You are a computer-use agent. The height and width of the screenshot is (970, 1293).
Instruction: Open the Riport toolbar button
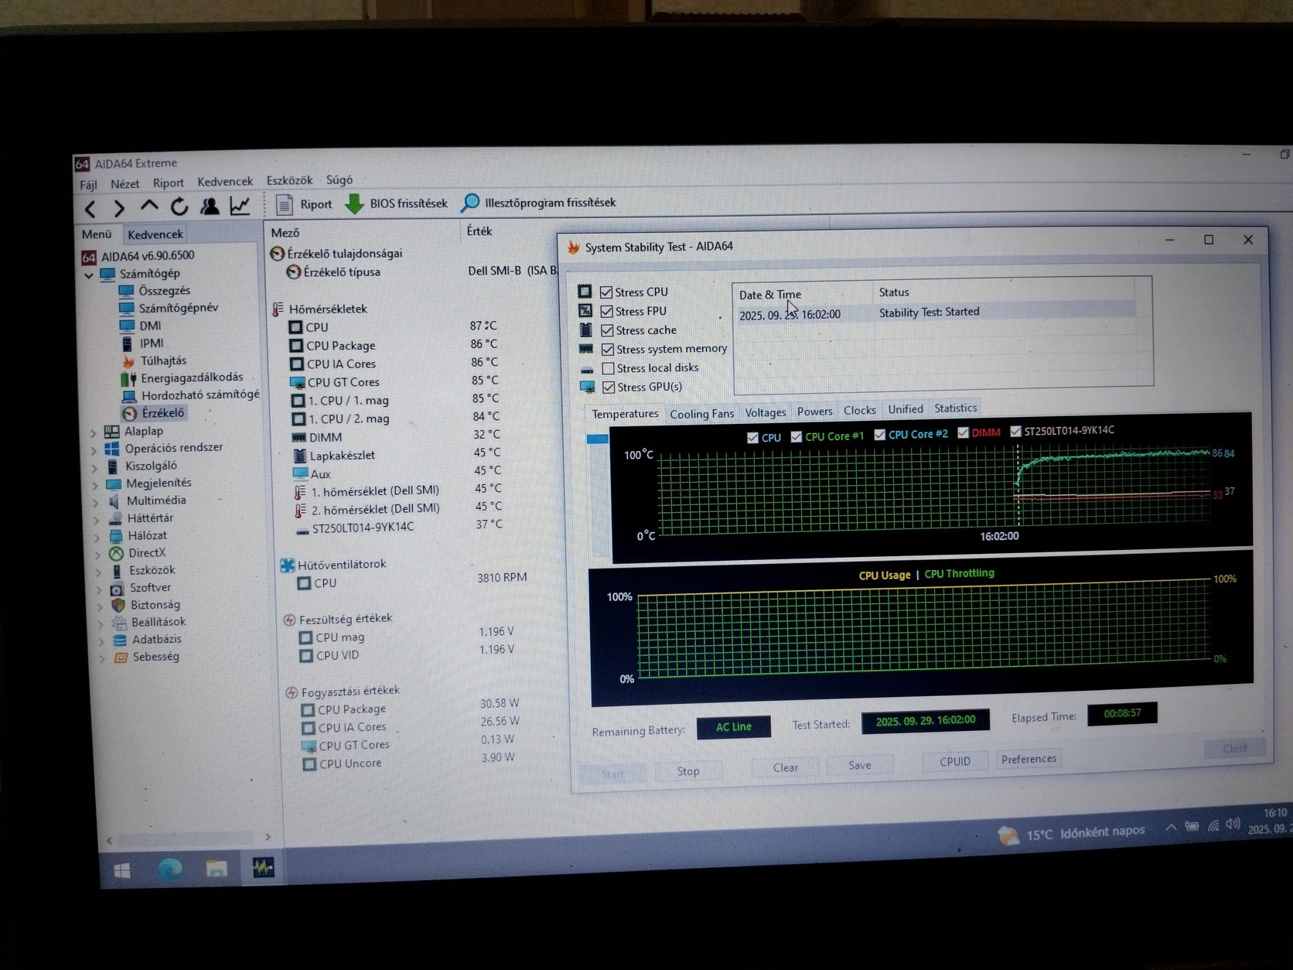(x=304, y=204)
